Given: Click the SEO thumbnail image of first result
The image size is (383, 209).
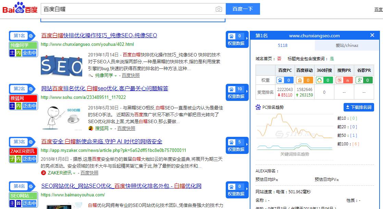Looking at the screenshot, I should (62, 66).
